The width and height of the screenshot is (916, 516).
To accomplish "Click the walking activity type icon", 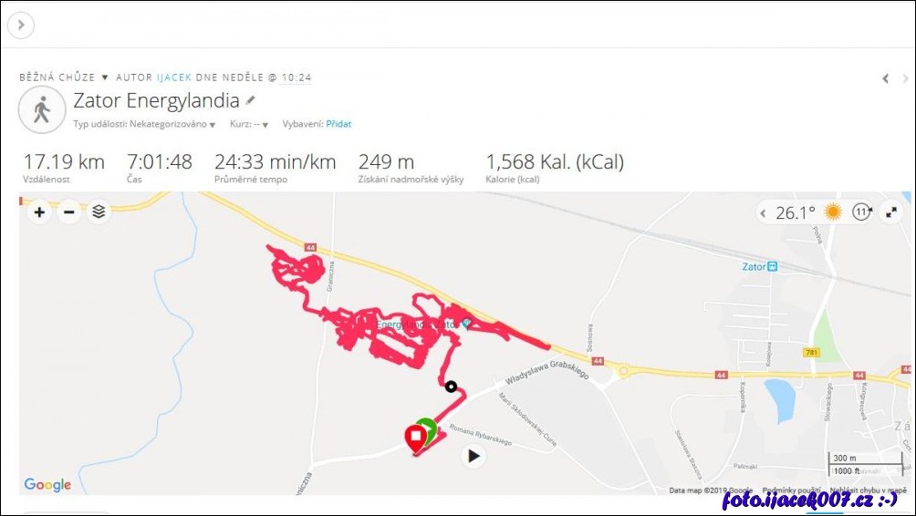I will (41, 110).
